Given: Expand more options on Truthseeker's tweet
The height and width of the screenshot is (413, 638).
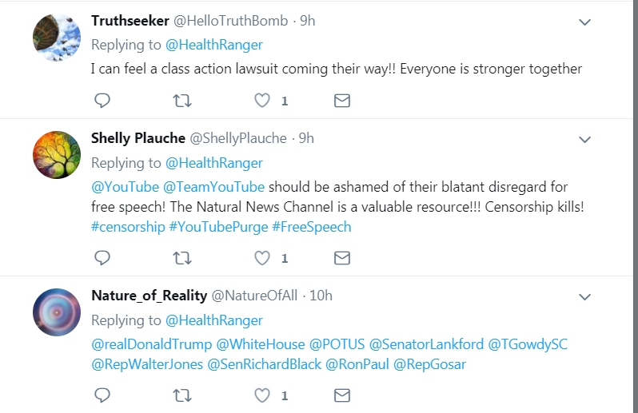Looking at the screenshot, I should (584, 22).
